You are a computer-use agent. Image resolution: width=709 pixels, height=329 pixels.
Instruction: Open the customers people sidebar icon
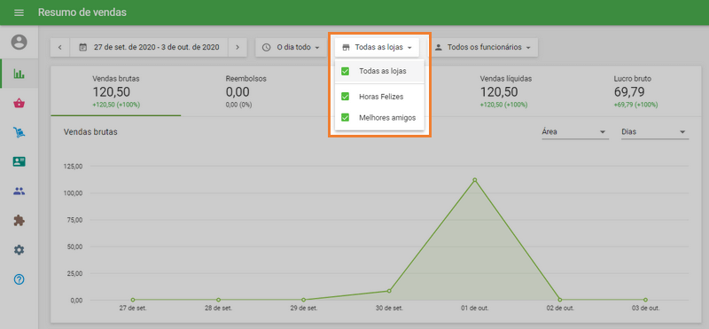click(19, 191)
